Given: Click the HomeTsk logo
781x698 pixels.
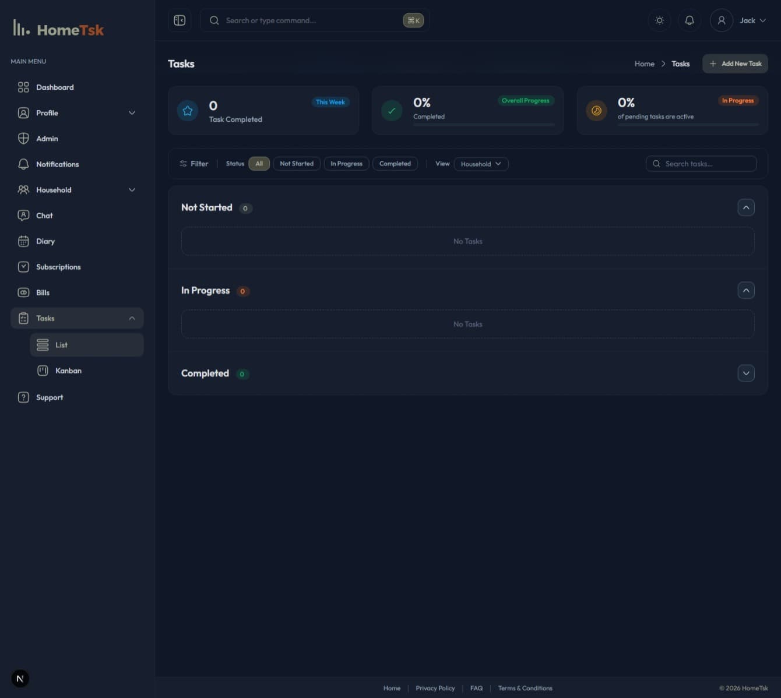Looking at the screenshot, I should (58, 29).
